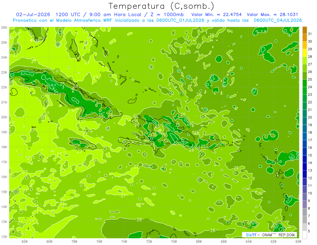Click the longitude axis label "60W"
Viewport: 317px width, 245px height.
(x=298, y=242)
